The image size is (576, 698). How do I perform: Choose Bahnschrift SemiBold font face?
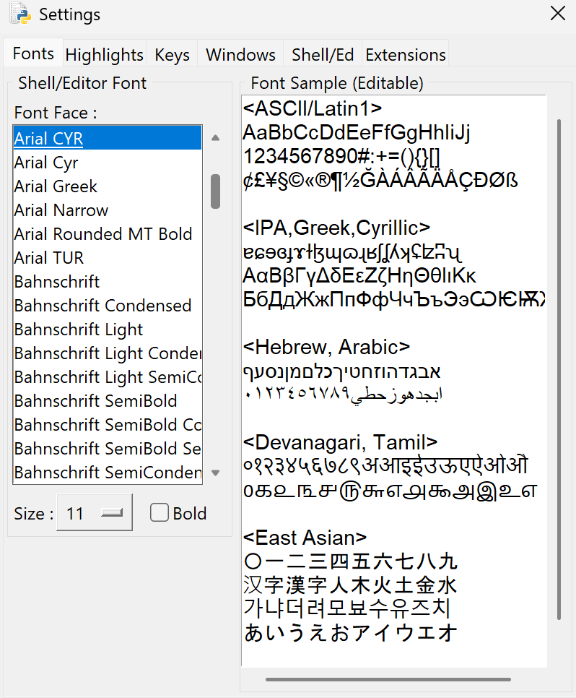pyautogui.click(x=95, y=401)
